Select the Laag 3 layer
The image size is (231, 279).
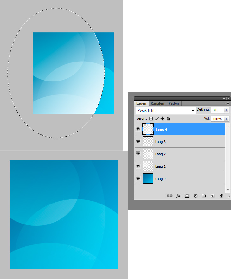[183, 142]
